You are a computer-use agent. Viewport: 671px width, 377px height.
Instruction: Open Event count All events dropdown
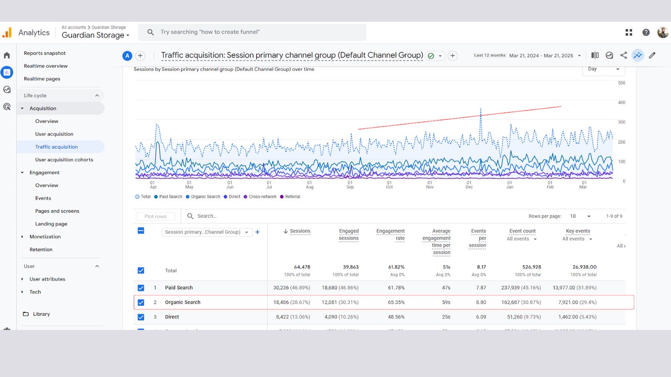(522, 239)
